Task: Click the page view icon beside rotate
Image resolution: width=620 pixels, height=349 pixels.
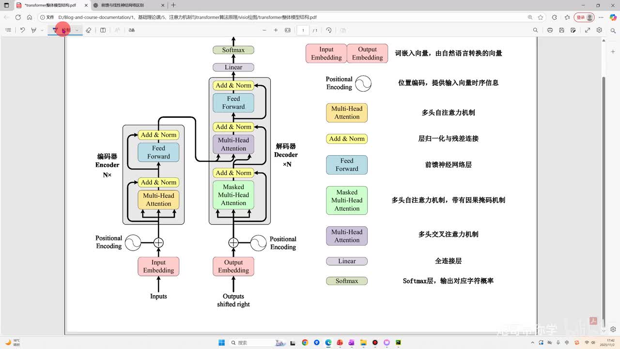Action: pyautogui.click(x=343, y=30)
